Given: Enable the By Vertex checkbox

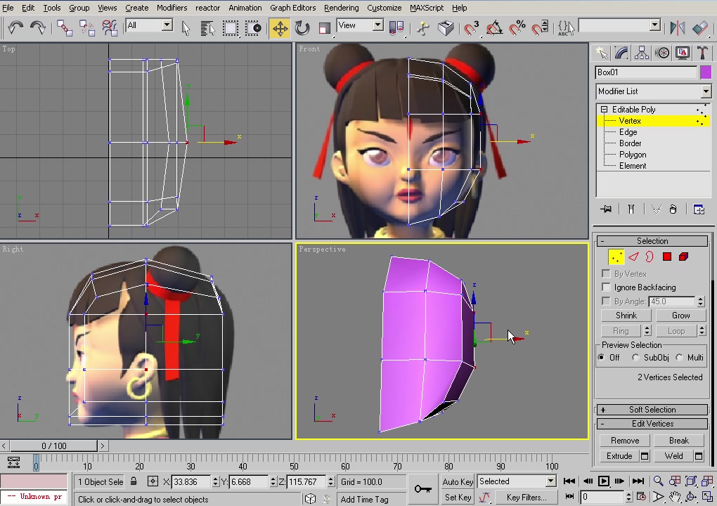Looking at the screenshot, I should point(606,273).
